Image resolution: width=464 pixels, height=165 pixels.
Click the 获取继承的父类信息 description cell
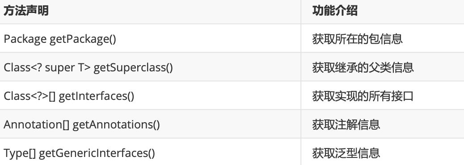coord(383,67)
